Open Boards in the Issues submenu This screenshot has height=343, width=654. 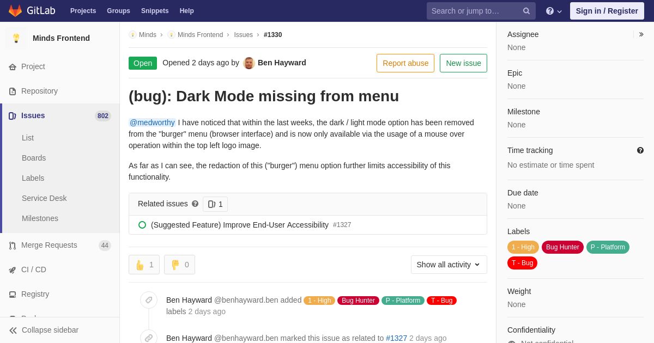(x=34, y=158)
